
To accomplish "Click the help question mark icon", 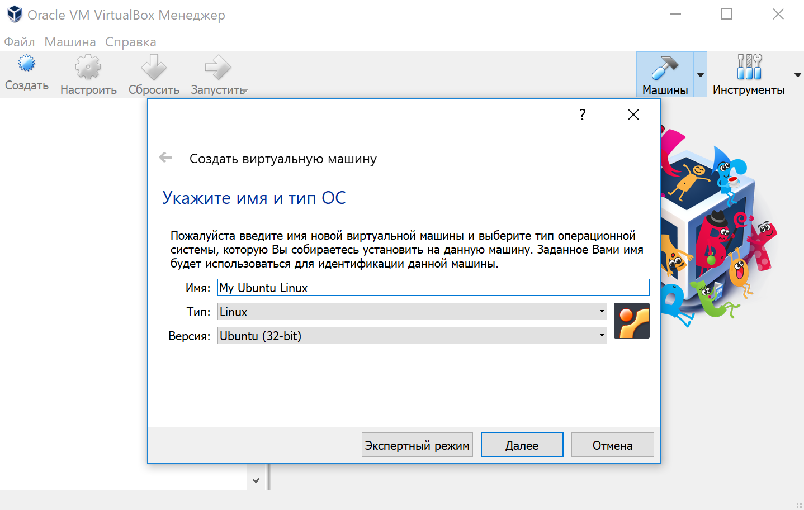I will tap(582, 114).
